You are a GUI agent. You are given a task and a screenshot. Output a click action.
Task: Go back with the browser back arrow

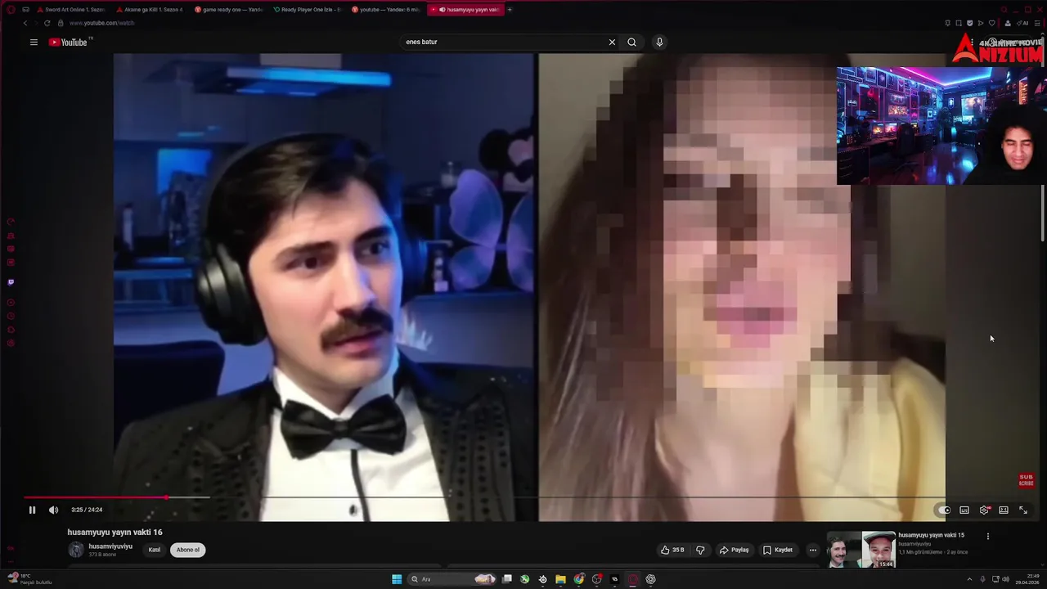(25, 23)
